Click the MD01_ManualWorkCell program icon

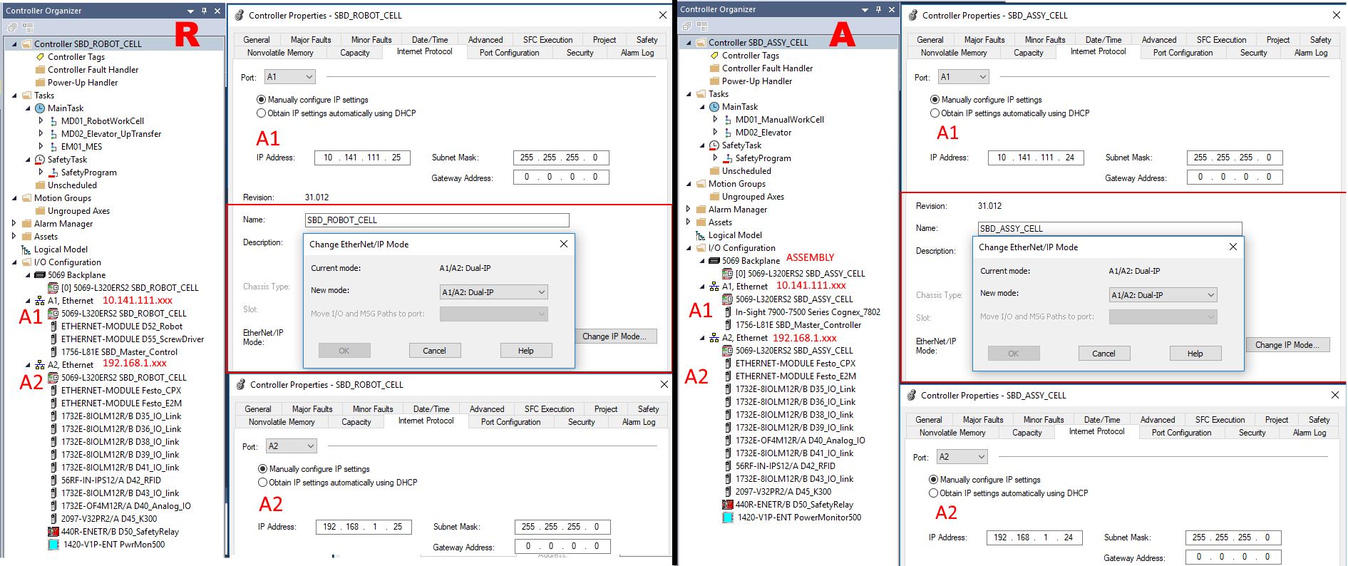(x=728, y=120)
